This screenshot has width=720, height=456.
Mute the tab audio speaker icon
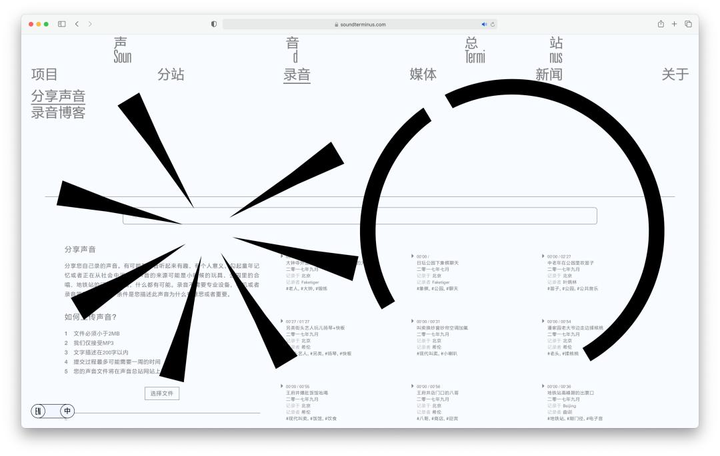483,24
